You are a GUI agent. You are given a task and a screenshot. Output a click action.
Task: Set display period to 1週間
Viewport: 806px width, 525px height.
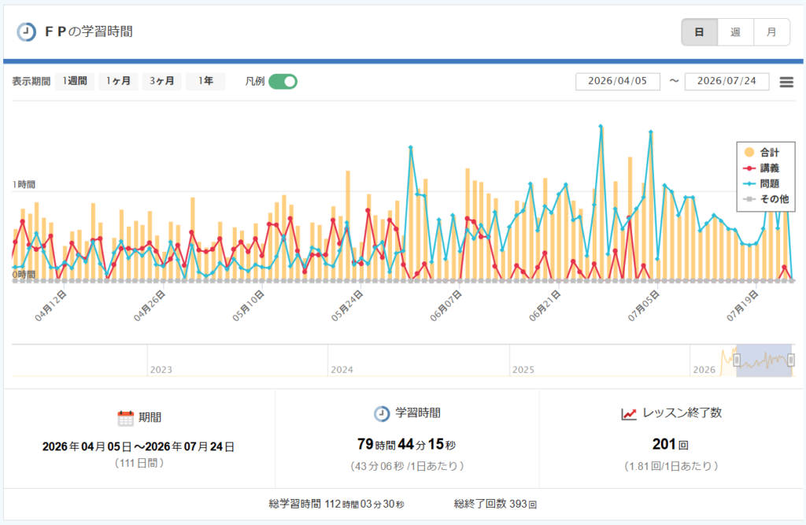point(75,81)
